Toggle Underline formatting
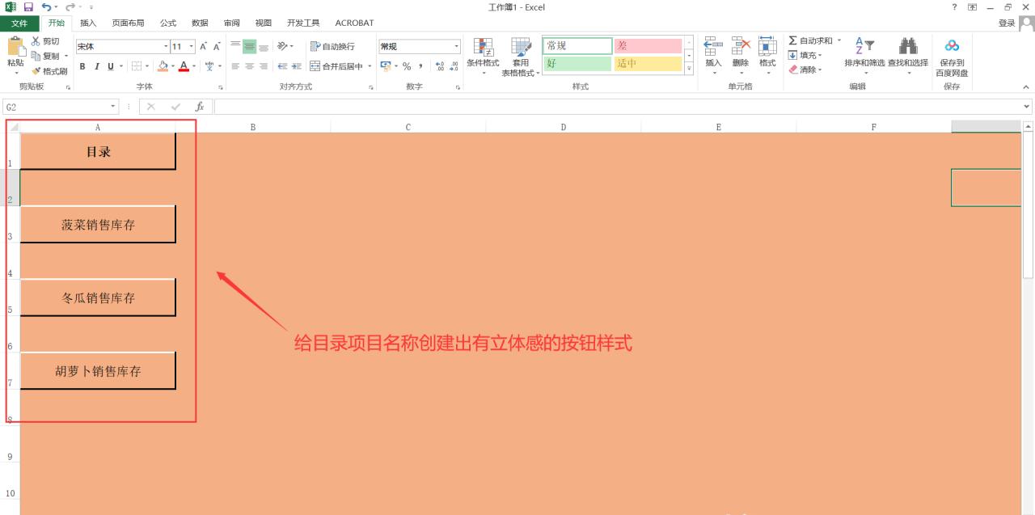This screenshot has height=515, width=1035. tap(110, 66)
